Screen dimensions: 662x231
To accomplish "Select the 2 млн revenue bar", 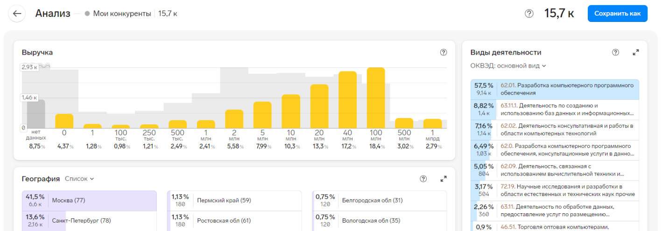I will [x=234, y=119].
